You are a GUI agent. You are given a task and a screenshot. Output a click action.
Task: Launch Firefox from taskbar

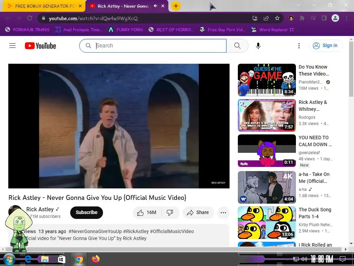[96, 259]
